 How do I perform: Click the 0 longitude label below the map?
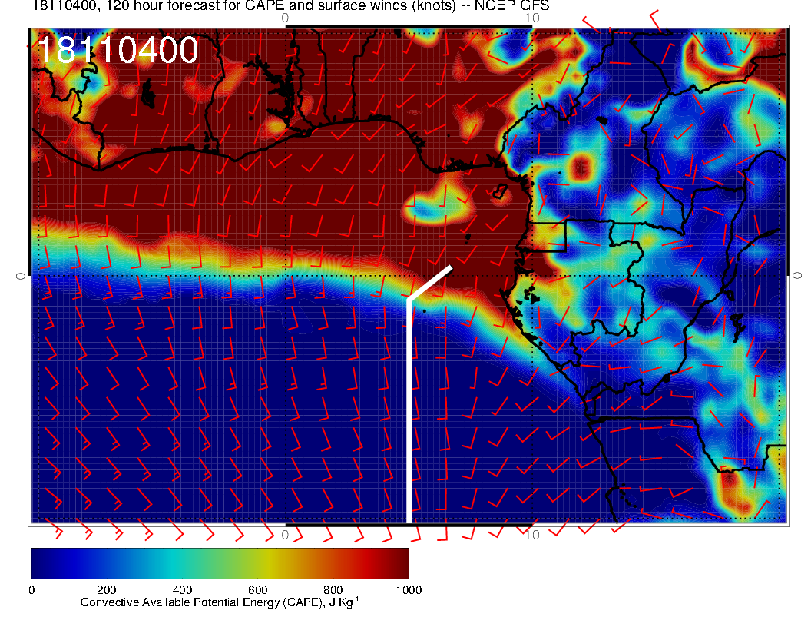click(285, 534)
